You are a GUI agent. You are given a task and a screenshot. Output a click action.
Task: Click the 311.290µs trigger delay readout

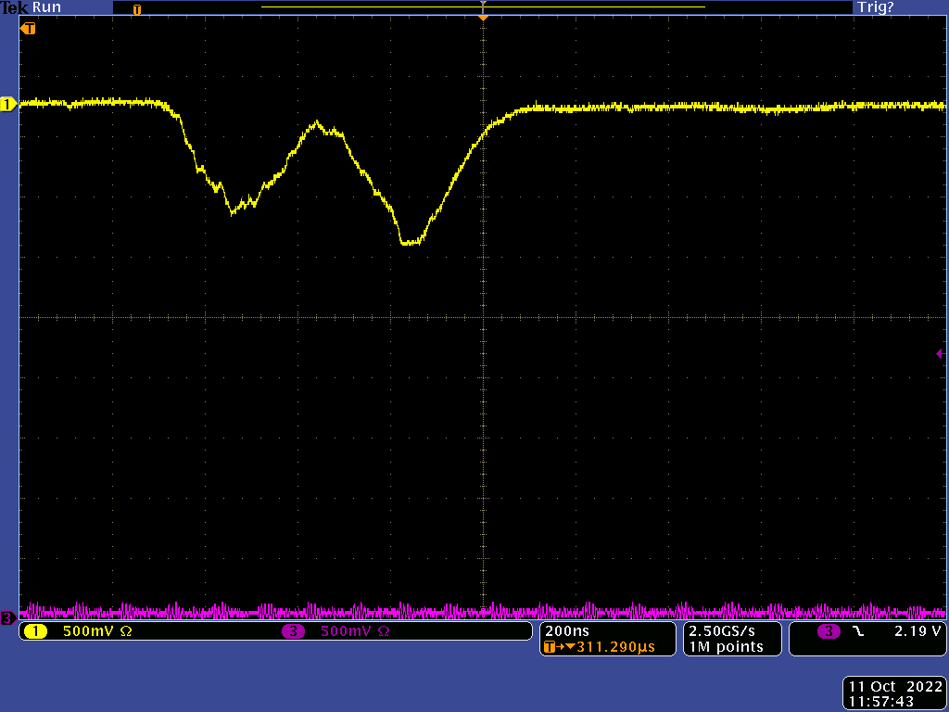(615, 646)
